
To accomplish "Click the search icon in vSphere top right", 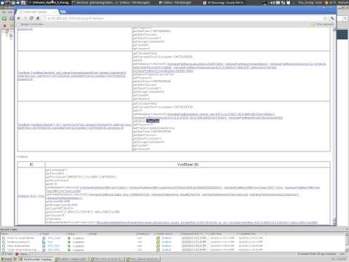I will pos(345,18).
